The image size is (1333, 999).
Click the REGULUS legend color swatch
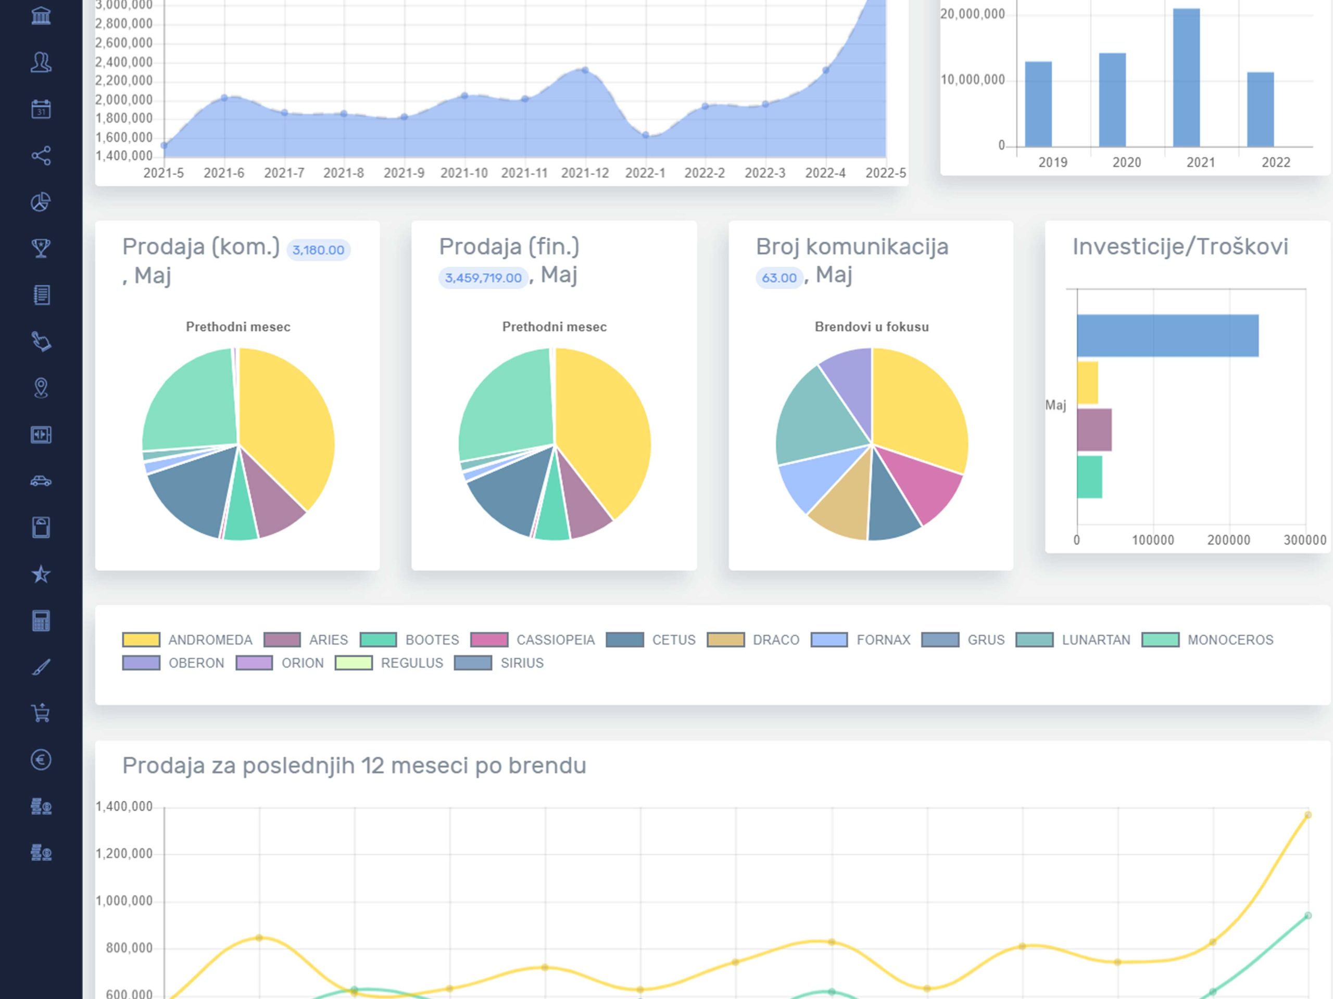point(354,663)
